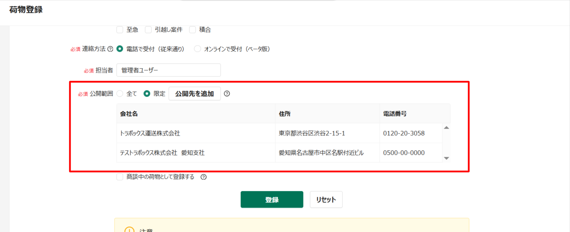
Task: Click the 電話番号 column header
Action: click(415, 114)
